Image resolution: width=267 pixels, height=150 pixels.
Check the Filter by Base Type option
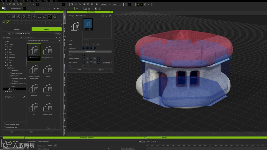(x=4, y=127)
